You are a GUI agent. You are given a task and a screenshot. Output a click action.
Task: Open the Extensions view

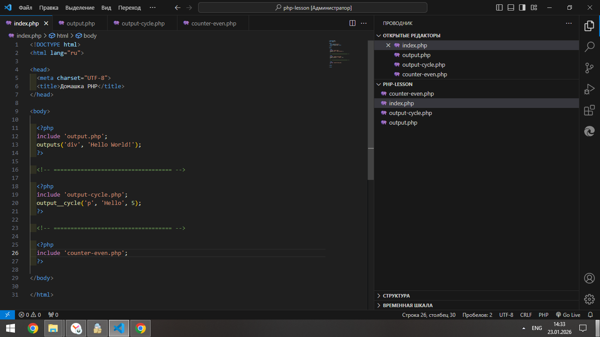[x=589, y=111]
